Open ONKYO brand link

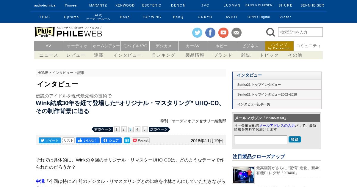205,17
